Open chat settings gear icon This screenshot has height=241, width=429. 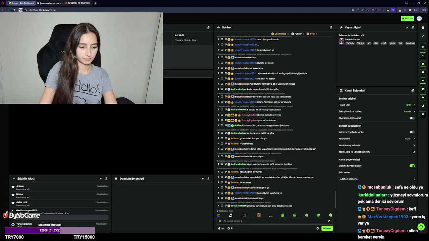(318, 228)
